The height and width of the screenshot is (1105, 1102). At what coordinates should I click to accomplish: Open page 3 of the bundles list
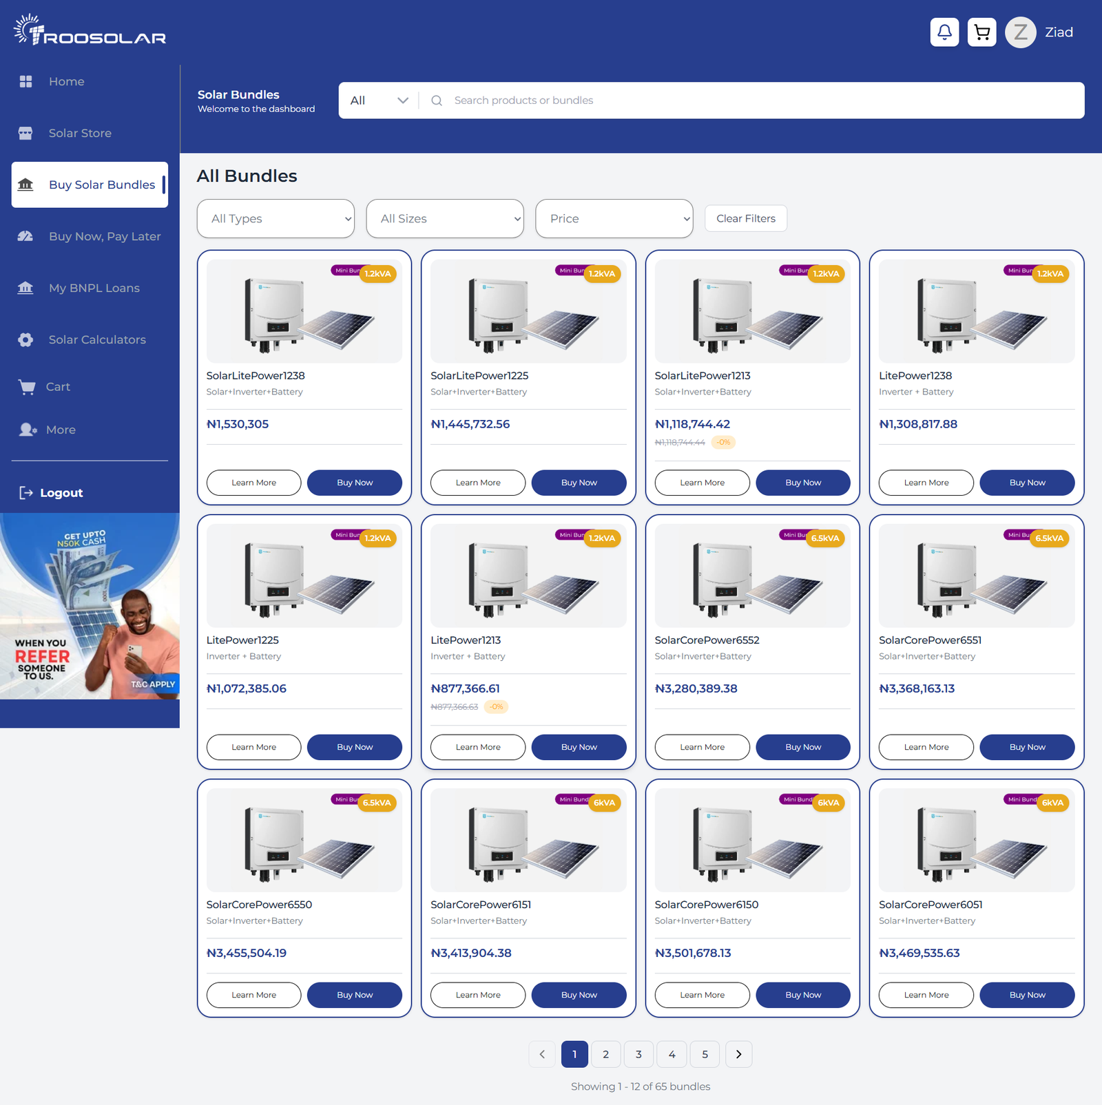[638, 1054]
